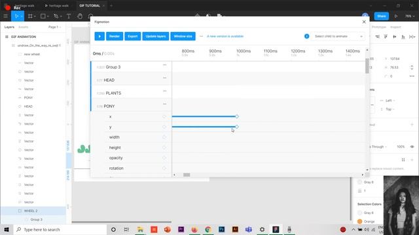Select the GIF ANIMATION frame layer
The width and height of the screenshot is (419, 235).
pyautogui.click(x=24, y=37)
